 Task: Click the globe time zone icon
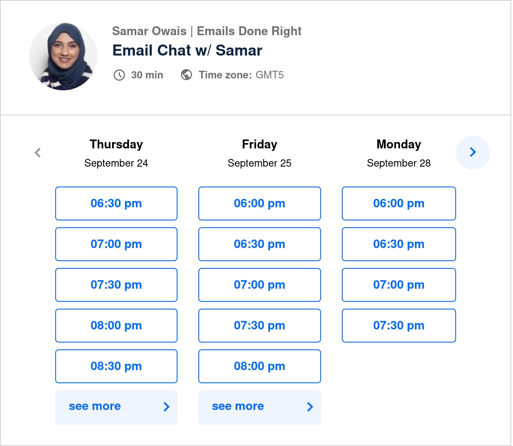point(186,75)
